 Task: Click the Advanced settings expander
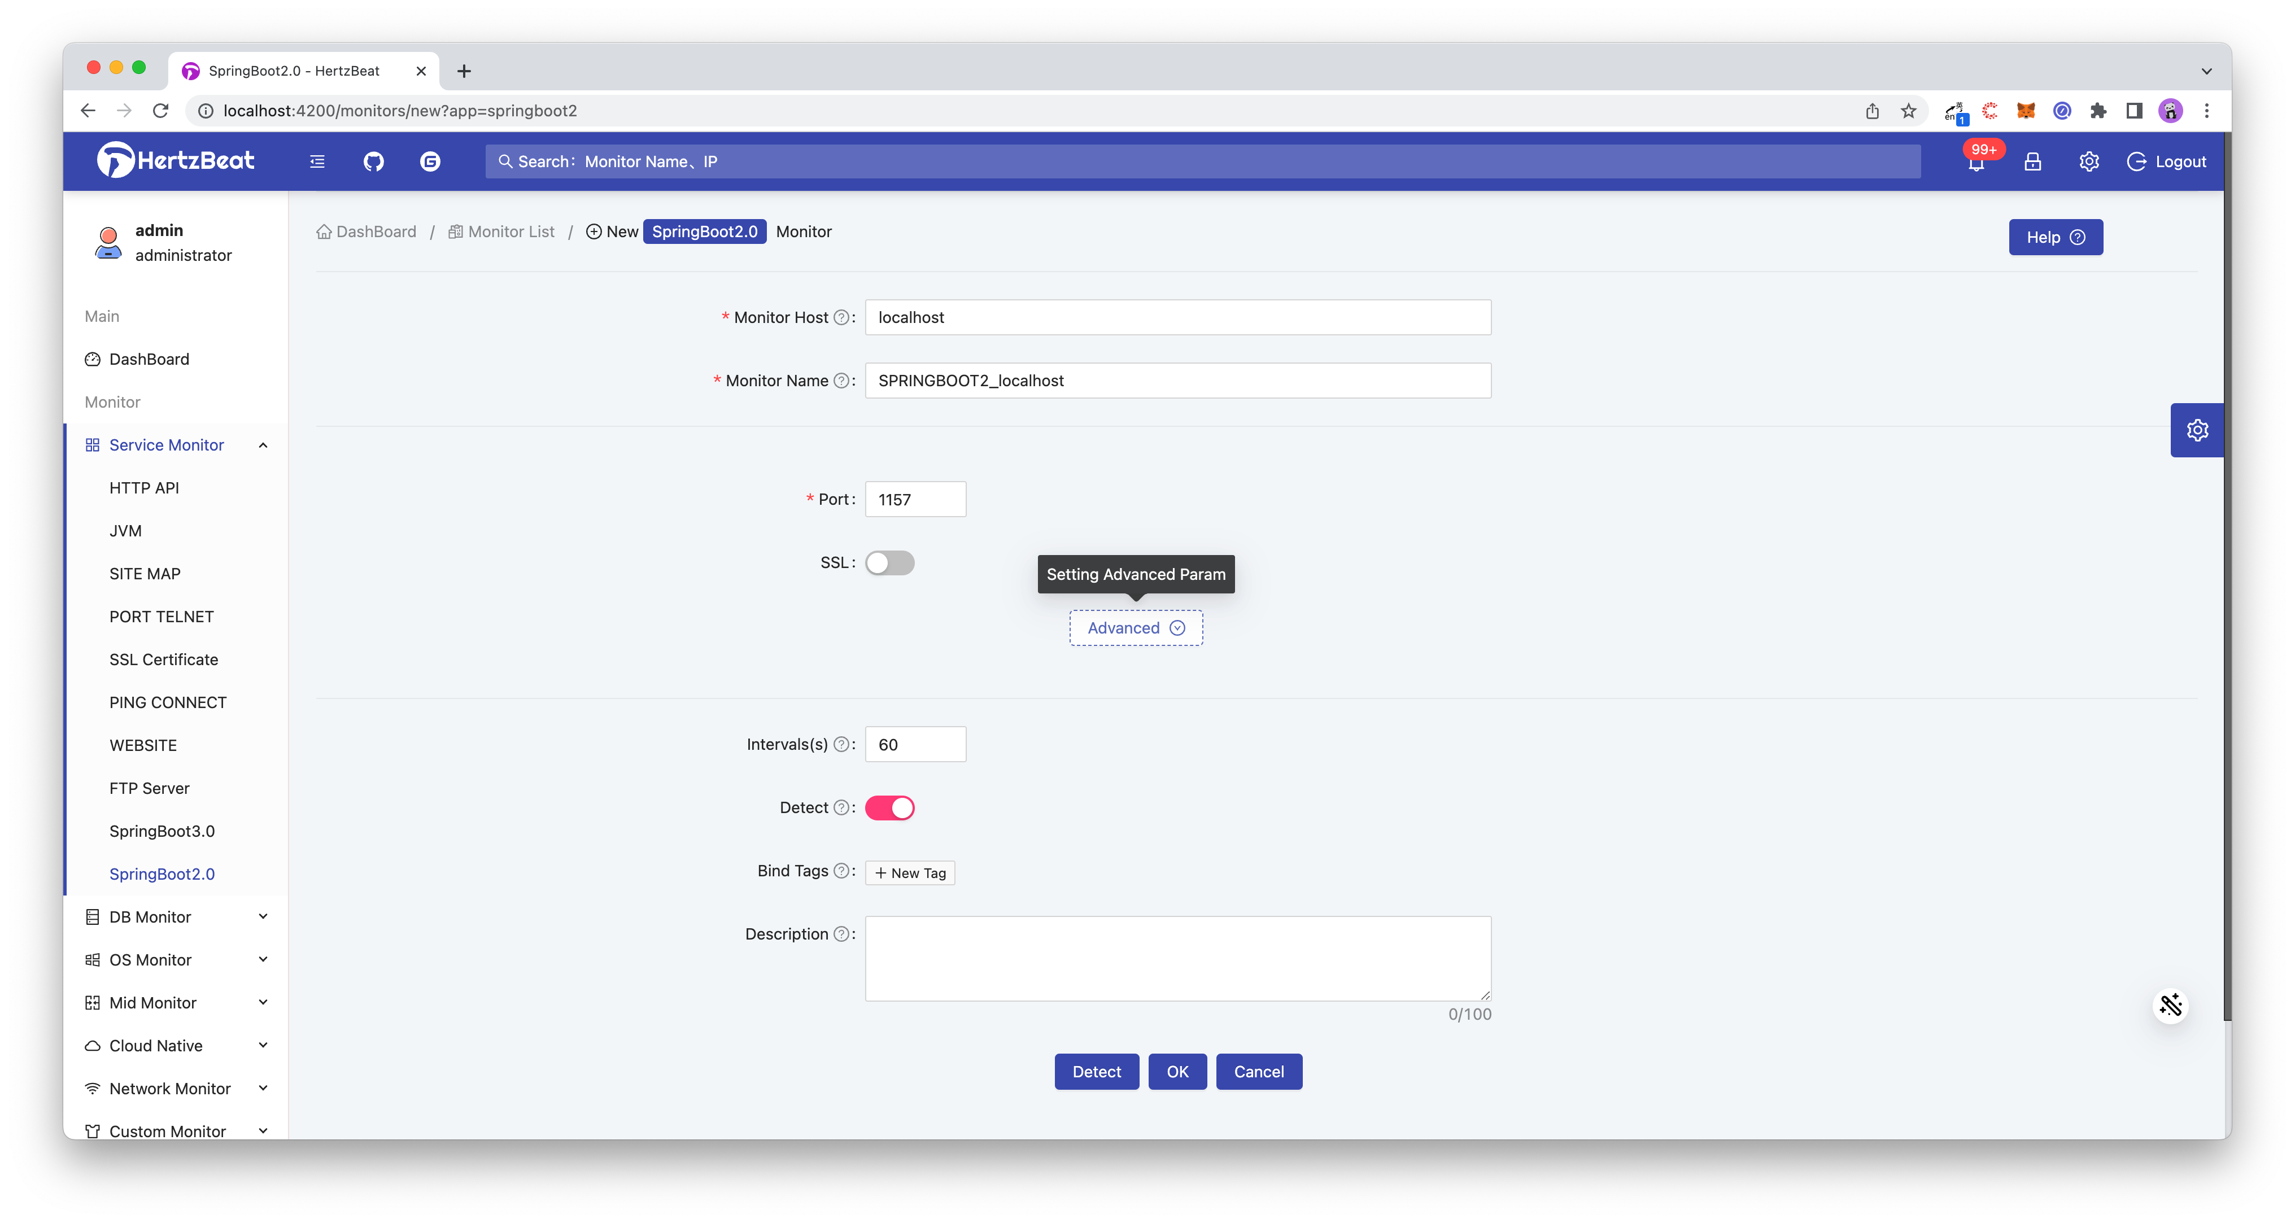point(1135,627)
